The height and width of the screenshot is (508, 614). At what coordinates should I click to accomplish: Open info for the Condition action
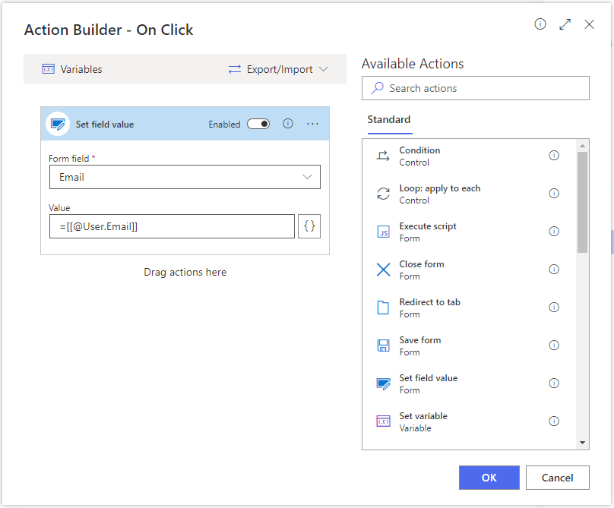[554, 155]
